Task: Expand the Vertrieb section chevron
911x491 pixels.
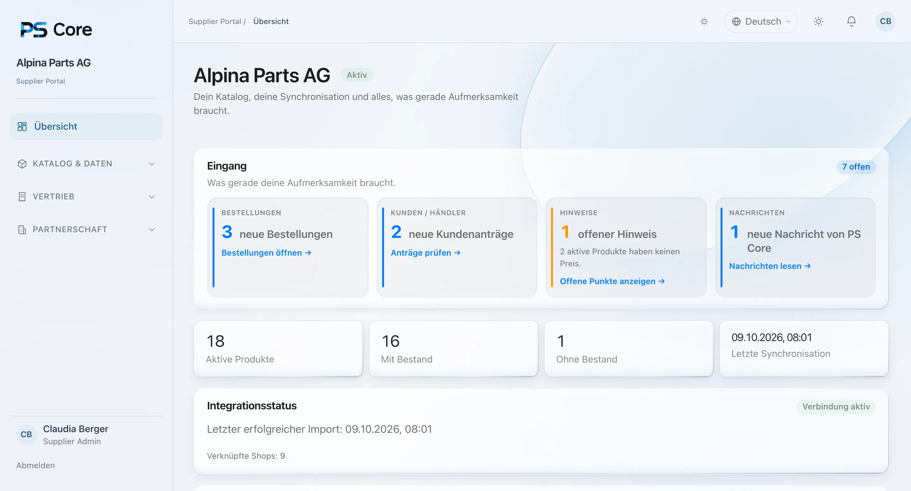Action: (152, 197)
